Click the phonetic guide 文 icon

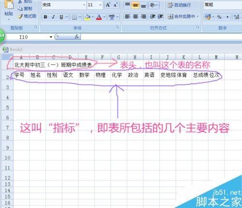coord(112,17)
